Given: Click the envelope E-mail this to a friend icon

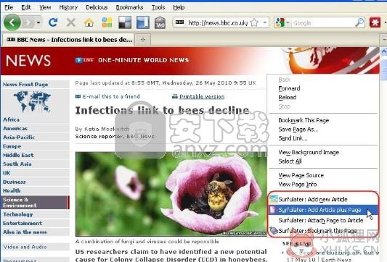Looking at the screenshot, I should (78, 96).
